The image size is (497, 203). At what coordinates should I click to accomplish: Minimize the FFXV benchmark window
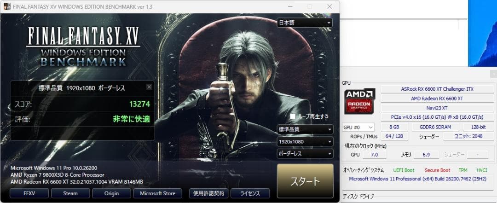tap(290, 6)
